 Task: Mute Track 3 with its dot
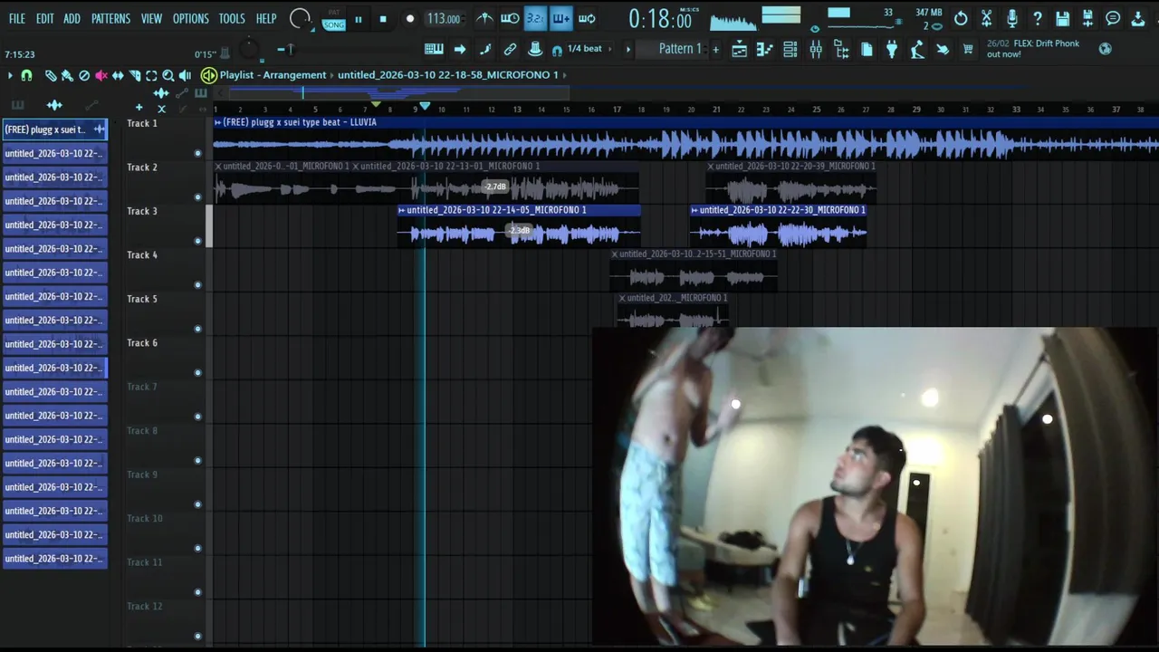[x=197, y=241]
